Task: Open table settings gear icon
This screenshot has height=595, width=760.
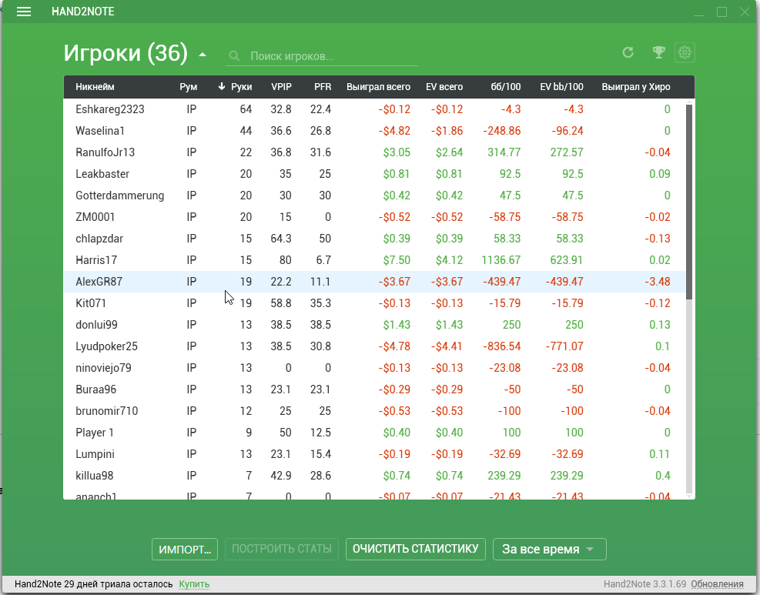Action: (685, 52)
